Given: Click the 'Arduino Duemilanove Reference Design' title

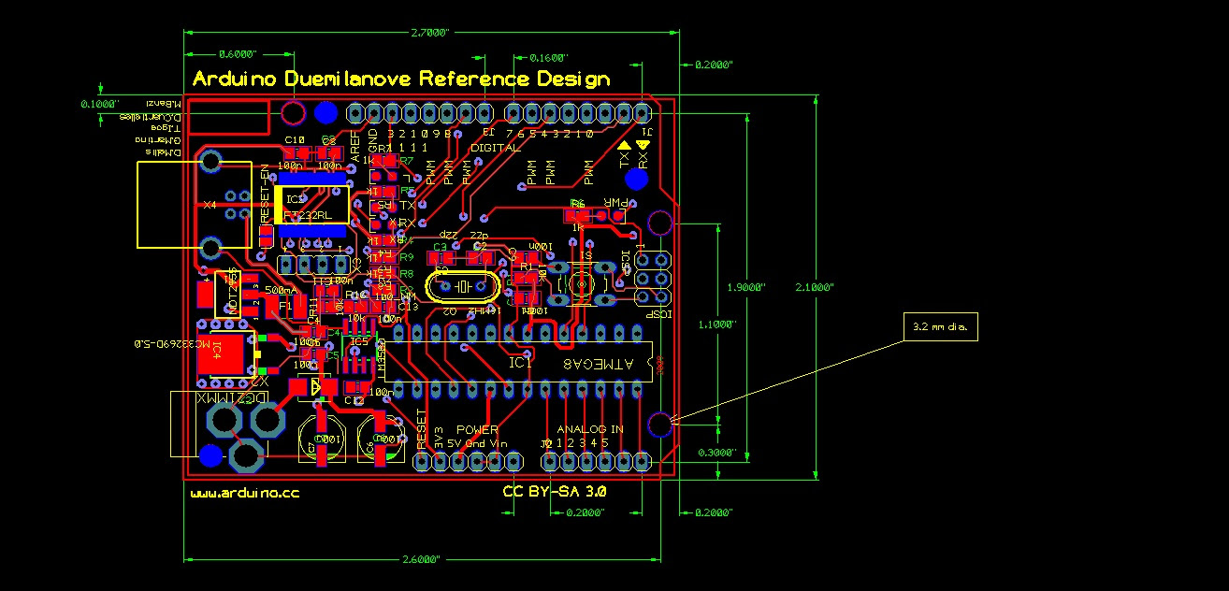Looking at the screenshot, I should tap(401, 79).
